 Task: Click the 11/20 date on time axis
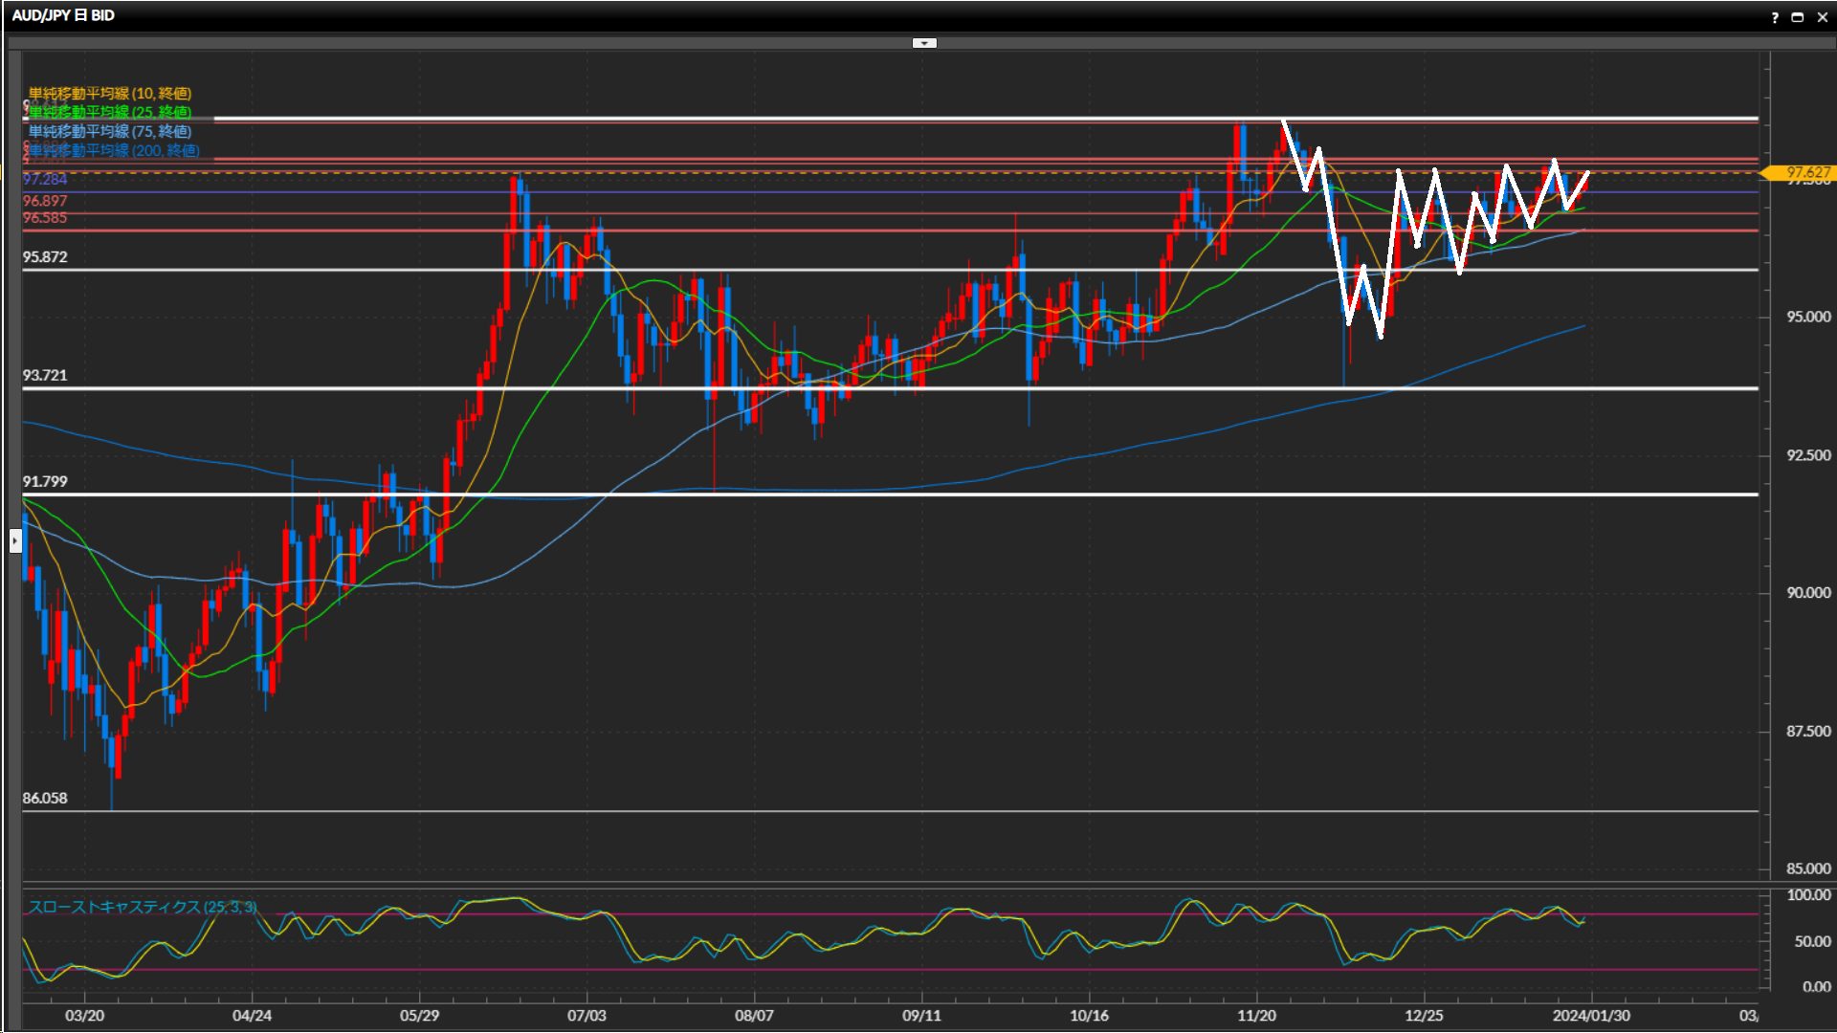[x=1256, y=1016]
